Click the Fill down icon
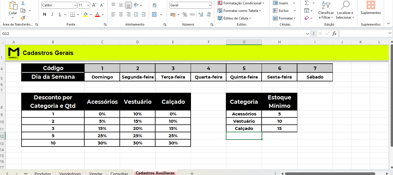This screenshot has height=175, width=393. [x=307, y=10]
